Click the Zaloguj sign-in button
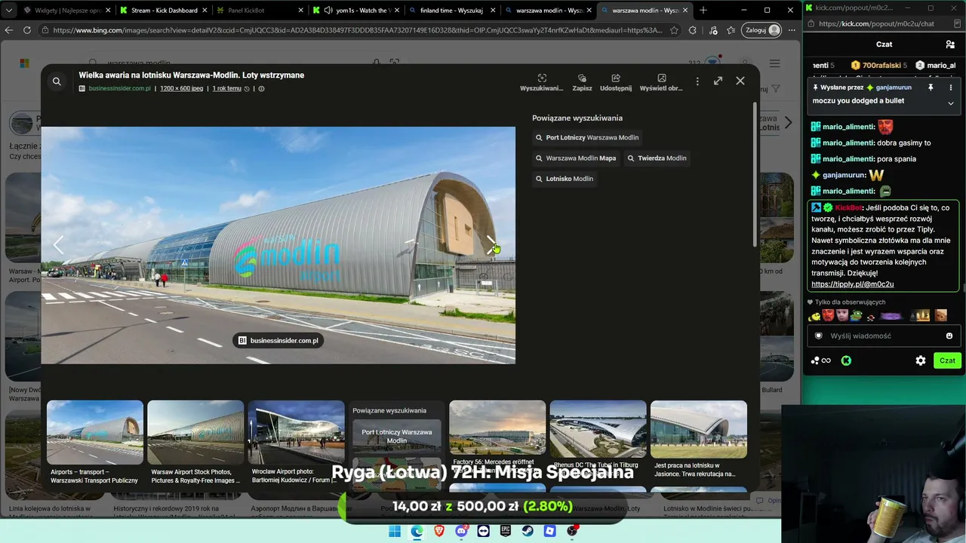Screen dimensions: 966x543 point(761,30)
